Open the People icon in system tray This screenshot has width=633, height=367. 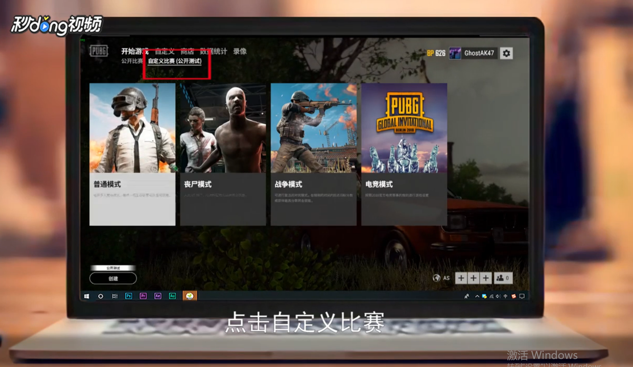(466, 296)
